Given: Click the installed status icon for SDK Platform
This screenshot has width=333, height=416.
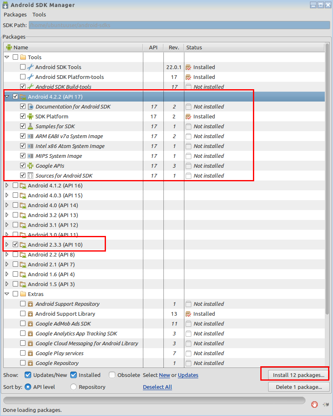Looking at the screenshot, I should pyautogui.click(x=188, y=116).
